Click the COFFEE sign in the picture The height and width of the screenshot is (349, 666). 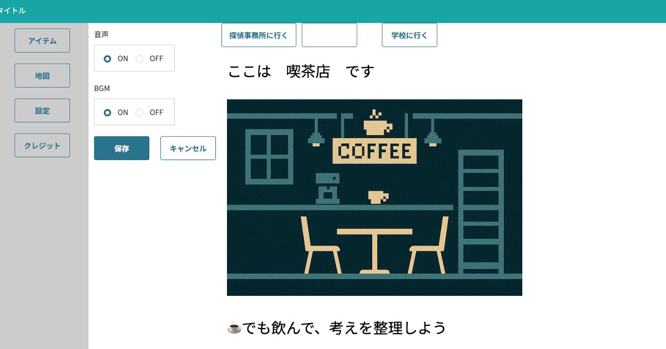375,151
